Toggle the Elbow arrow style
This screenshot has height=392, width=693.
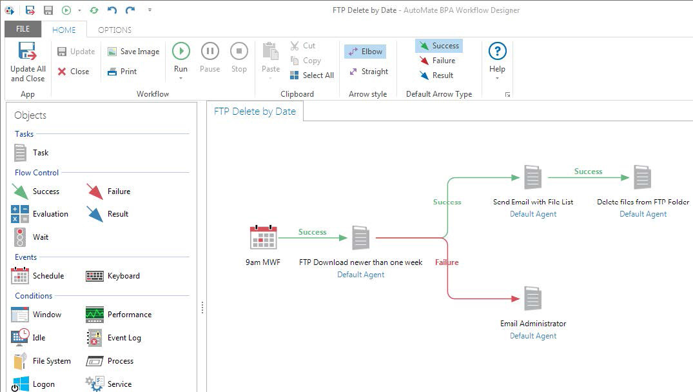click(366, 52)
